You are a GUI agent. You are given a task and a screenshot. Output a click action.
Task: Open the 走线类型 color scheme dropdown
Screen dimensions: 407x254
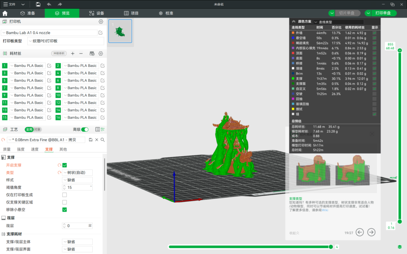(338, 22)
